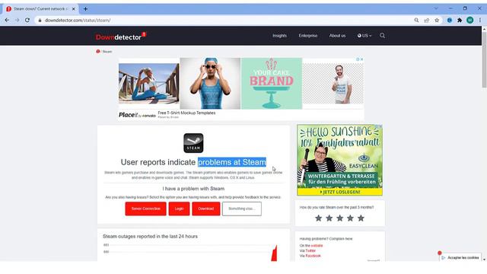Click the Steam logo image

tap(193, 143)
